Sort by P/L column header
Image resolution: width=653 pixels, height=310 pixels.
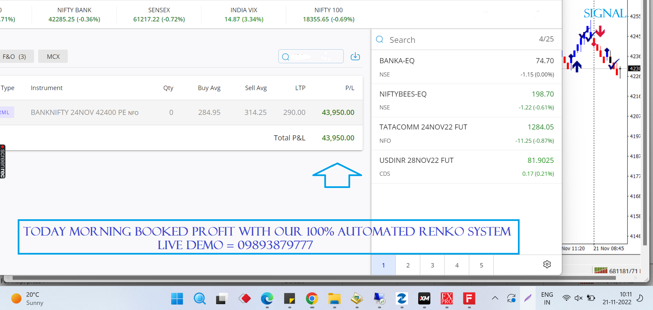(x=350, y=88)
